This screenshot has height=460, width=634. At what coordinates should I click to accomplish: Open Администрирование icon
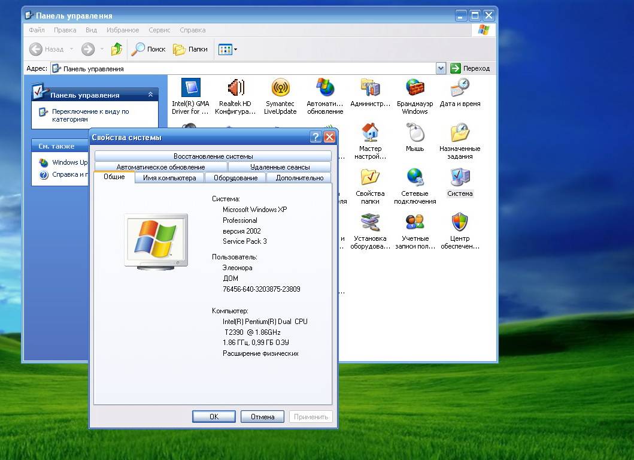click(371, 93)
